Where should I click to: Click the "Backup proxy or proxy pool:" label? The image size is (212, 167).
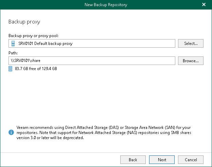point(33,36)
